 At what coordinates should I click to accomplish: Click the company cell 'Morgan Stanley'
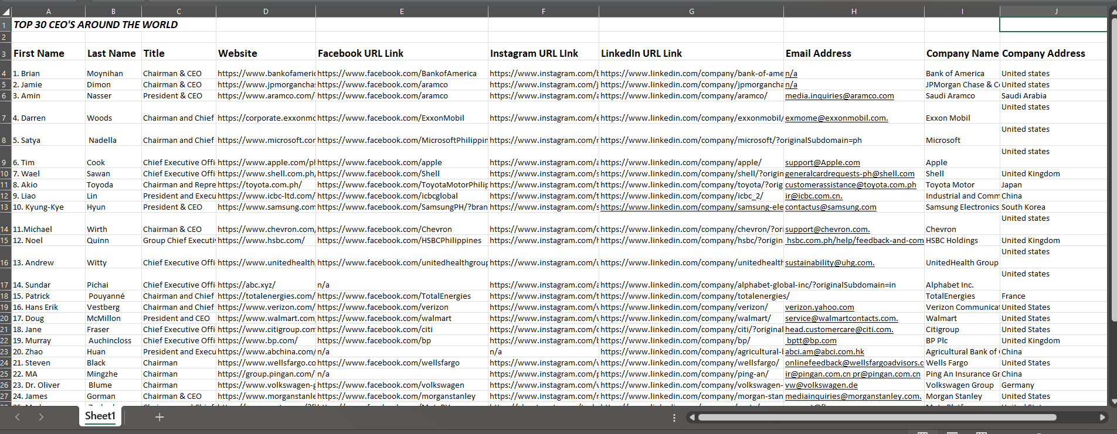962,396
